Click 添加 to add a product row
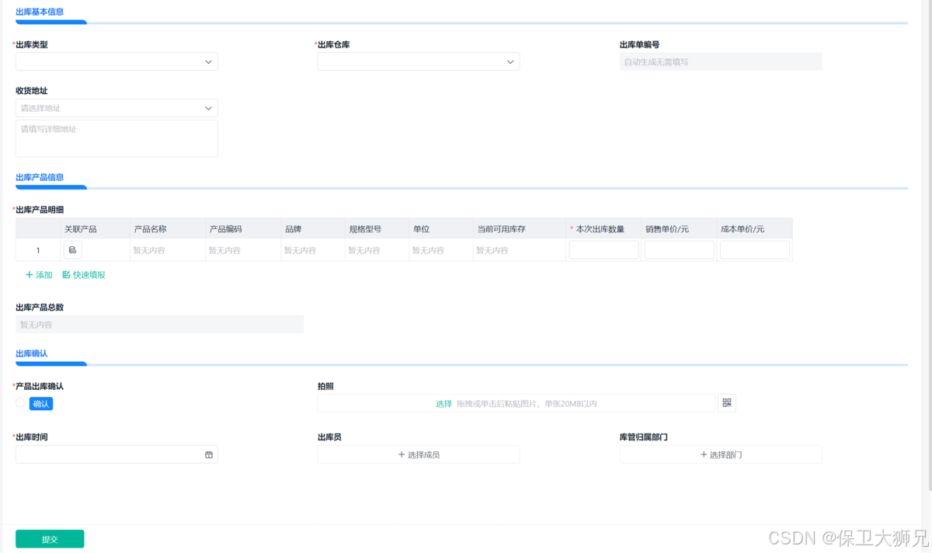Image resolution: width=932 pixels, height=553 pixels. 39,275
